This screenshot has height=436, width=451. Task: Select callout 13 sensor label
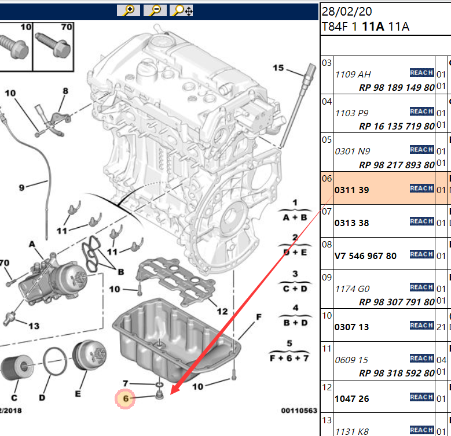(34, 326)
